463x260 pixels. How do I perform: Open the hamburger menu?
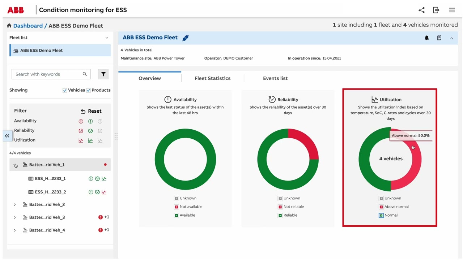(452, 10)
